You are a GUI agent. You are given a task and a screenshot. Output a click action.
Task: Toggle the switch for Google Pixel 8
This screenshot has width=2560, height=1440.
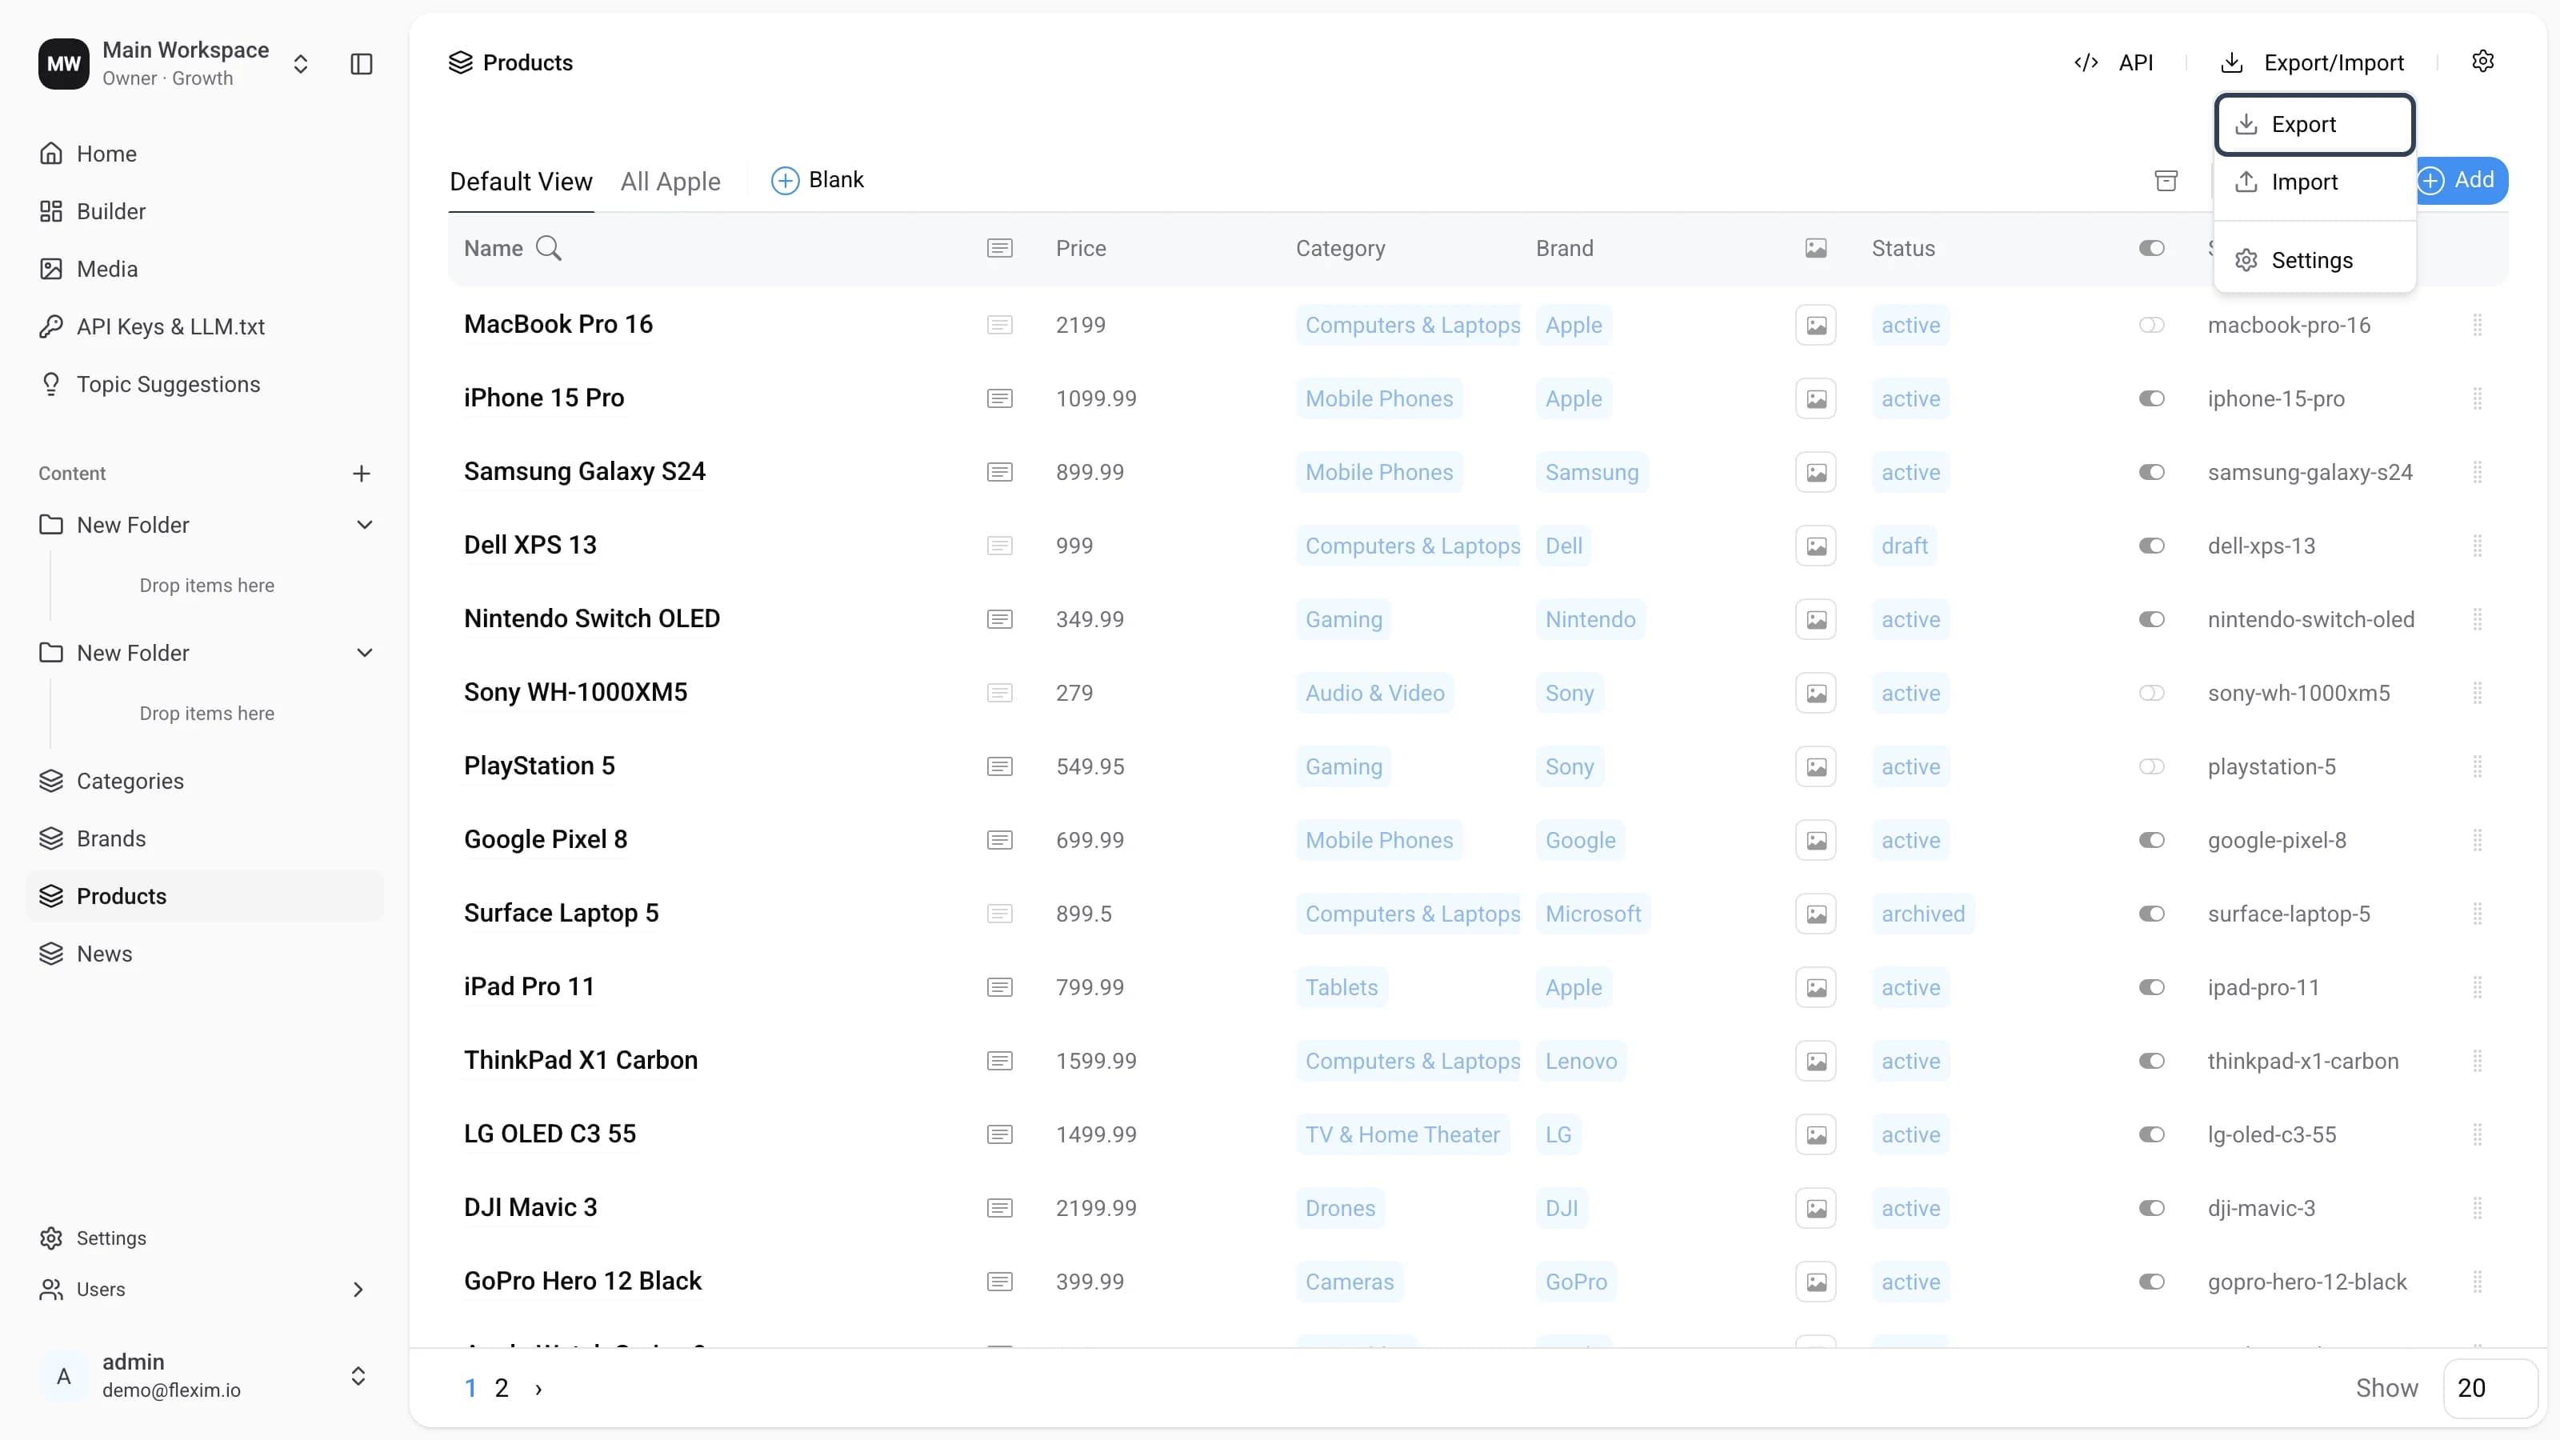[2151, 840]
